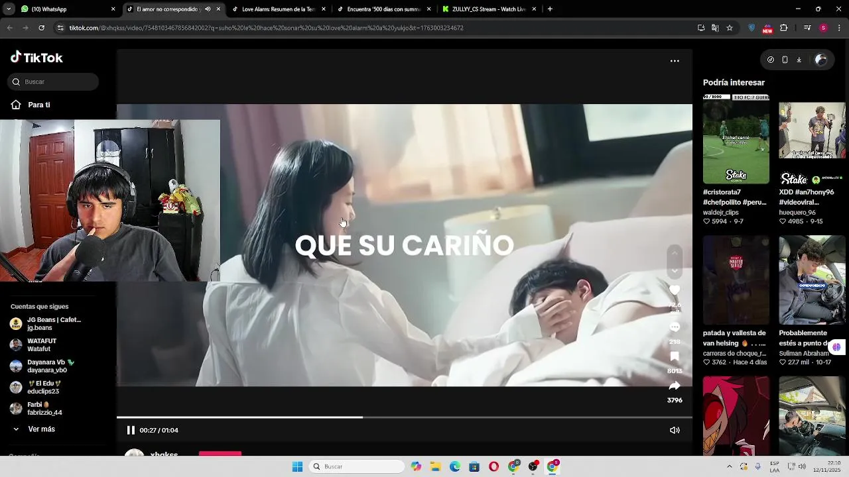Click the browser back arrow

tap(9, 28)
